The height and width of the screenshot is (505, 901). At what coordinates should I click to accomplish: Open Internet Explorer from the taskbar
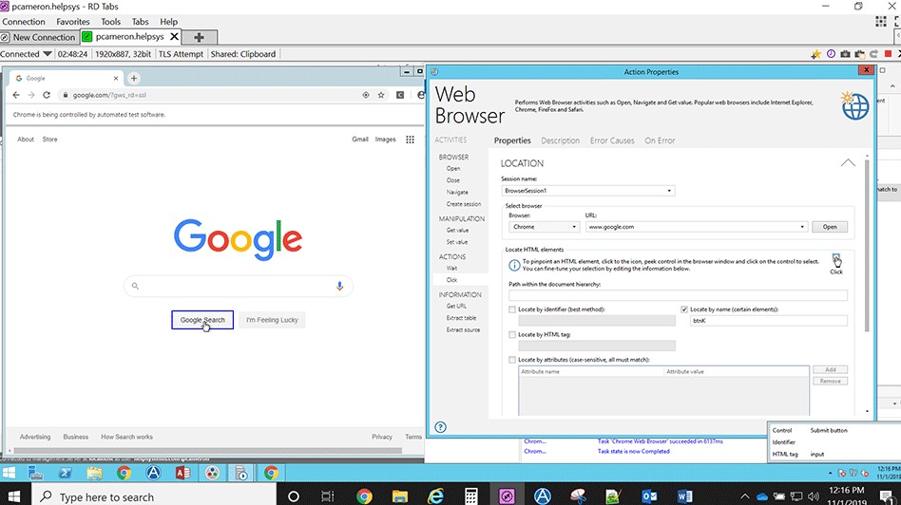point(435,496)
